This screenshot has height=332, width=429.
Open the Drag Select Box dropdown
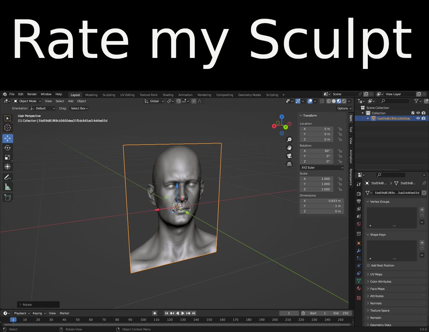pyautogui.click(x=79, y=108)
